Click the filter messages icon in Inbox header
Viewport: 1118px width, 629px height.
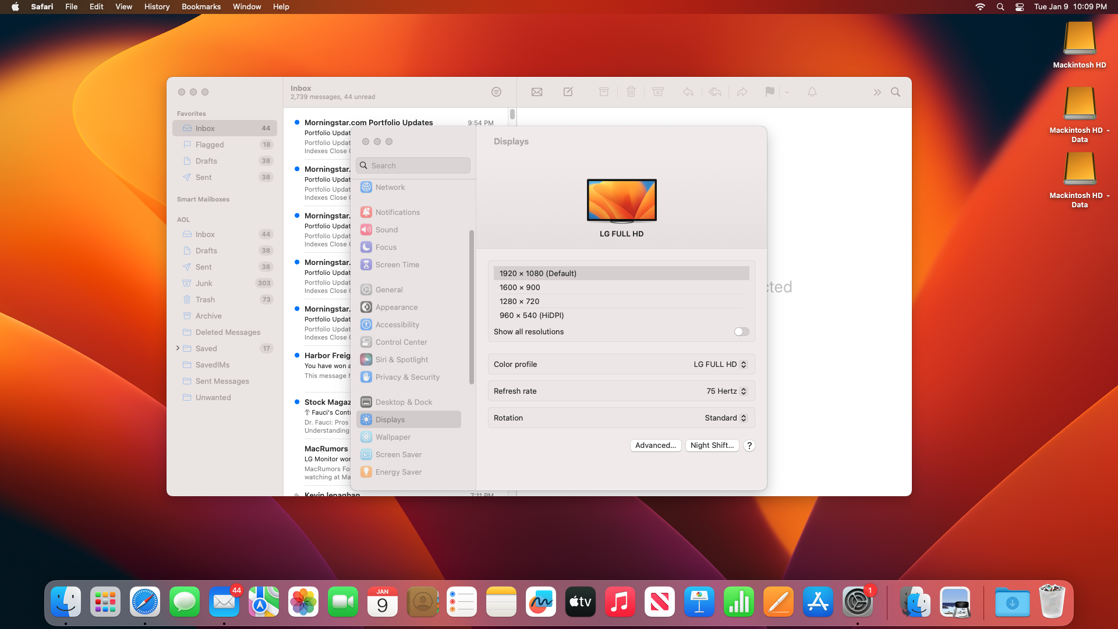tap(496, 92)
